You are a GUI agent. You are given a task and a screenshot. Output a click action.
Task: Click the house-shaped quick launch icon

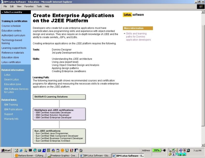[x=53, y=150]
